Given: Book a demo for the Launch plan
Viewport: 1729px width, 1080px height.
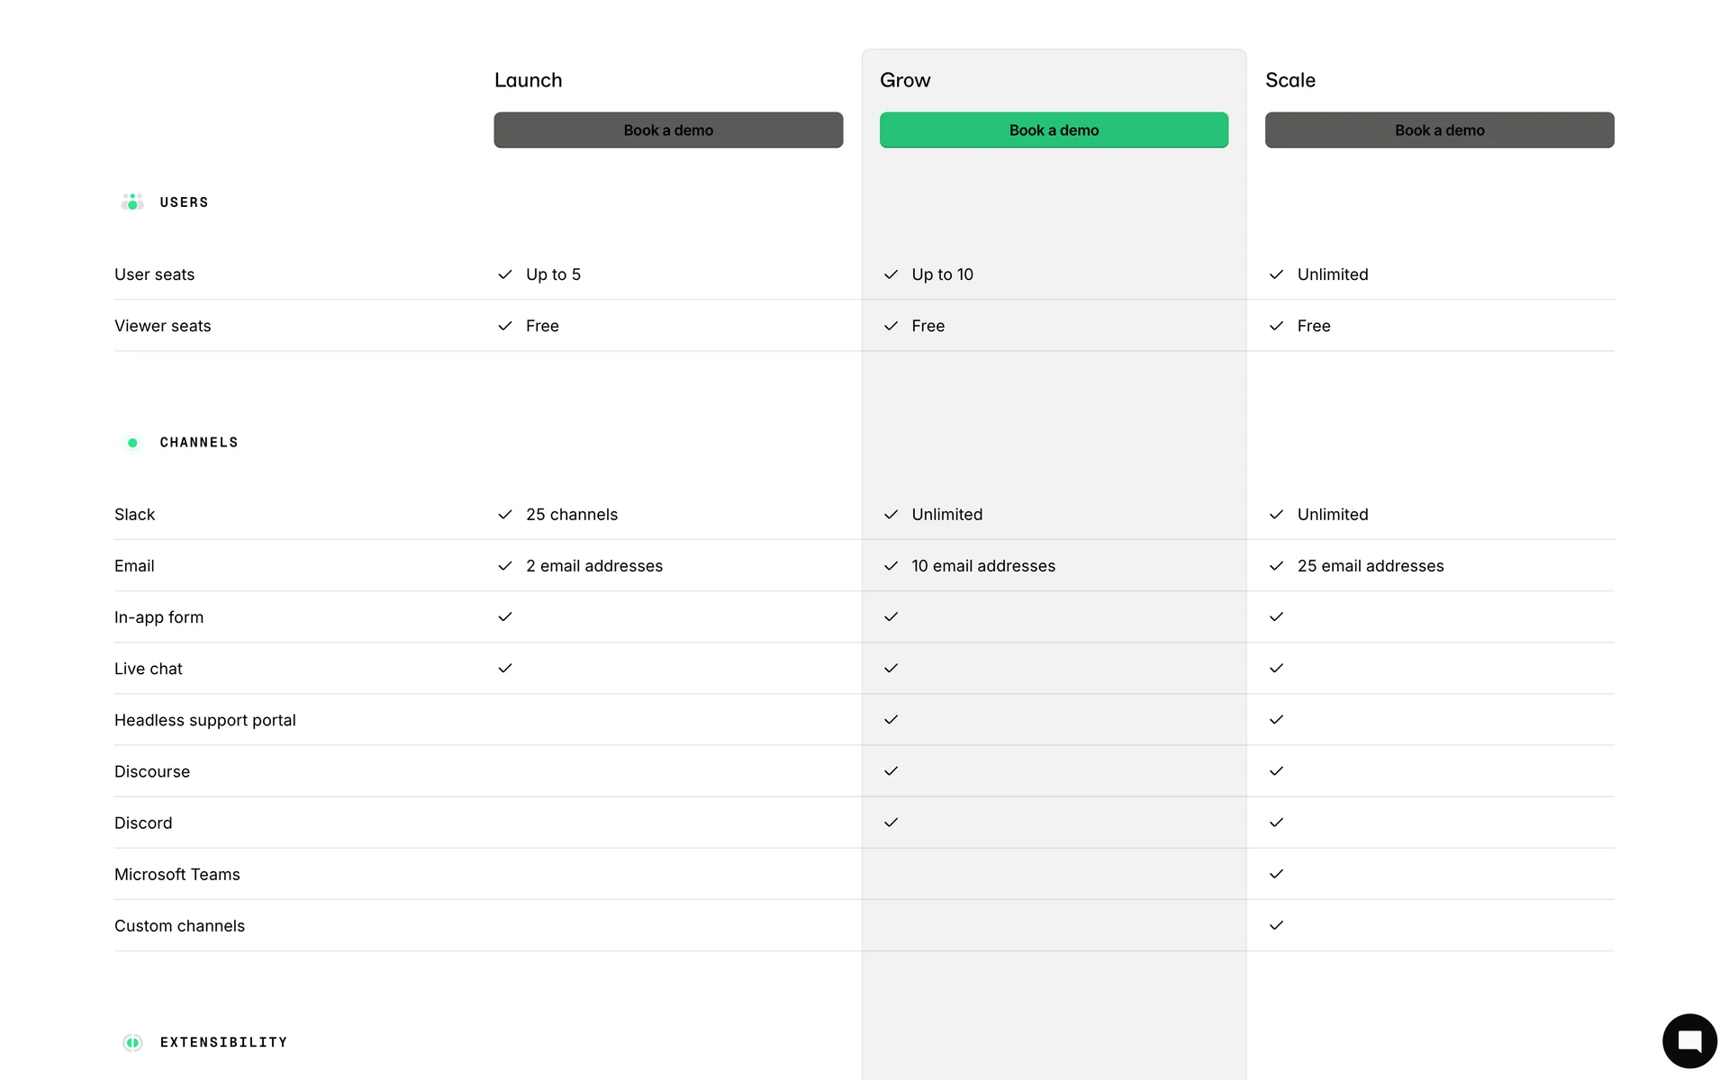Looking at the screenshot, I should (x=668, y=130).
